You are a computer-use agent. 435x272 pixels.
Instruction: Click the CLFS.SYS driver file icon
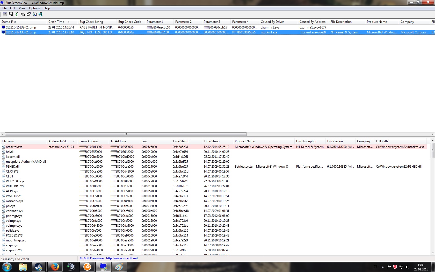(x=4, y=171)
